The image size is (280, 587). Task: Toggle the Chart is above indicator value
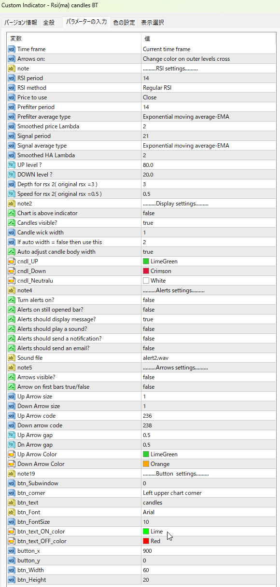click(x=209, y=213)
